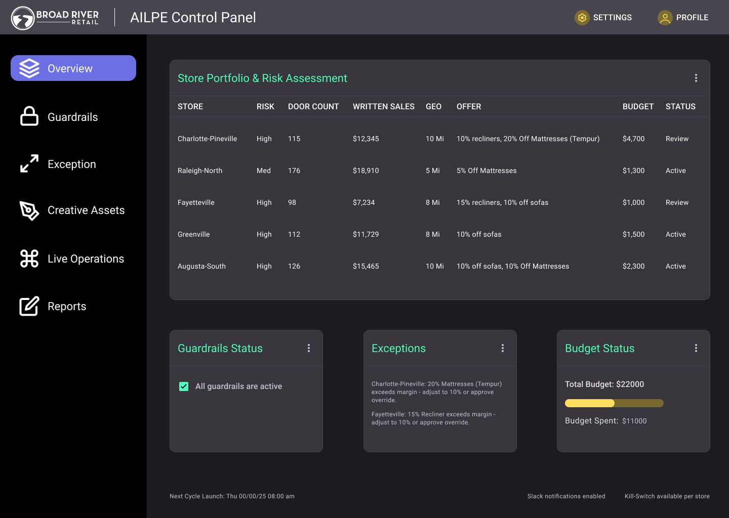Open the Live Operations page
This screenshot has width=729, height=518.
click(86, 259)
